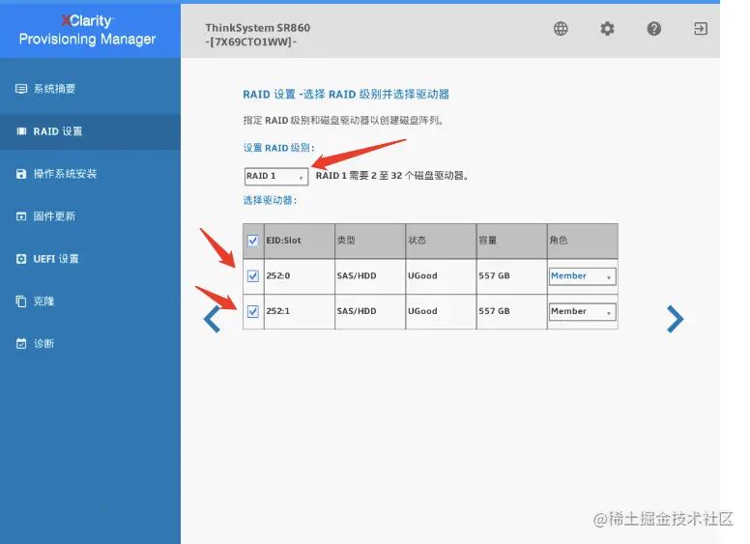Open UEFI 设置 menu item
The height and width of the screenshot is (544, 750).
(91, 259)
